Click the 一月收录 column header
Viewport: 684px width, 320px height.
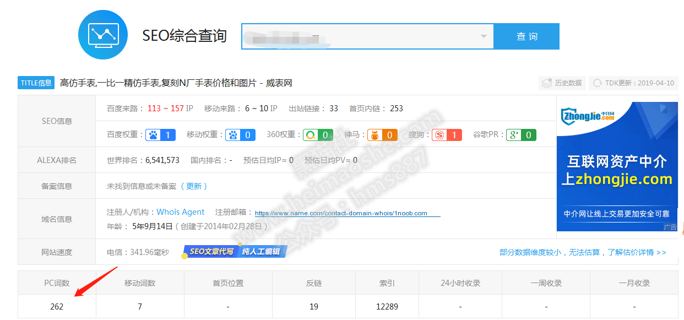634,283
